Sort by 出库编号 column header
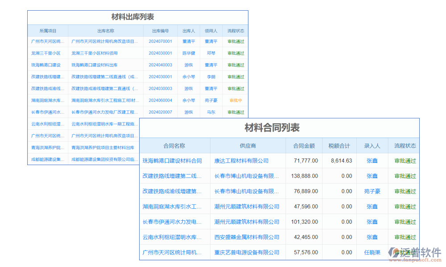 tap(160, 30)
